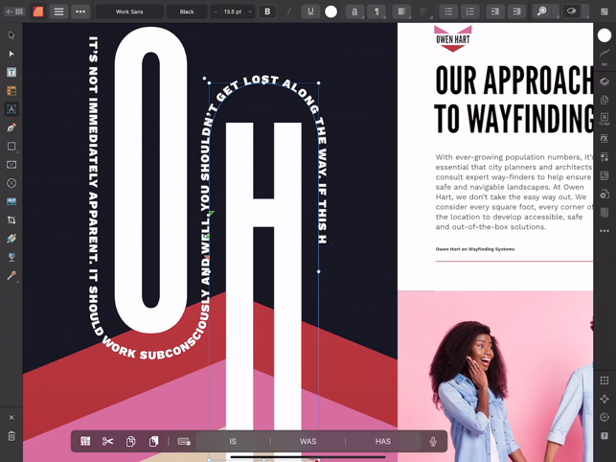616x462 pixels.
Task: Toggle italic formatting
Action: [x=289, y=12]
